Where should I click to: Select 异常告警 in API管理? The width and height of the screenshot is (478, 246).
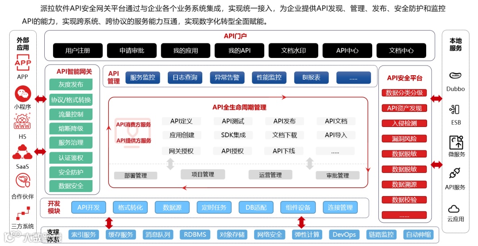tap(227, 77)
